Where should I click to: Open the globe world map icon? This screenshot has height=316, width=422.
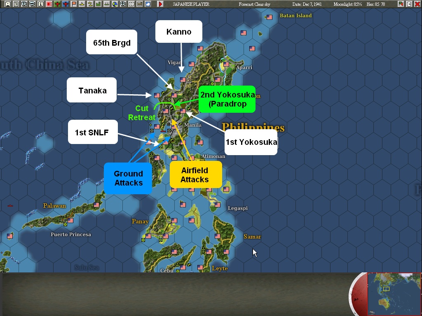pos(115,4)
